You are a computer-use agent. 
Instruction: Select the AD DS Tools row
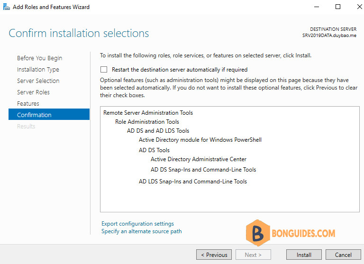point(154,150)
